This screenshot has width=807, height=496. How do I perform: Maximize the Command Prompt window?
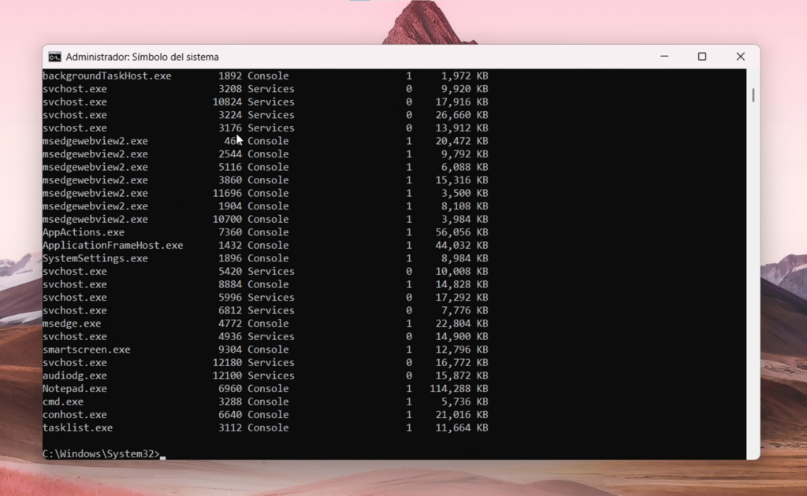701,56
